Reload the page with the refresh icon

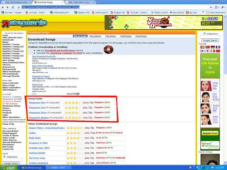pyautogui.click(x=13, y=7)
